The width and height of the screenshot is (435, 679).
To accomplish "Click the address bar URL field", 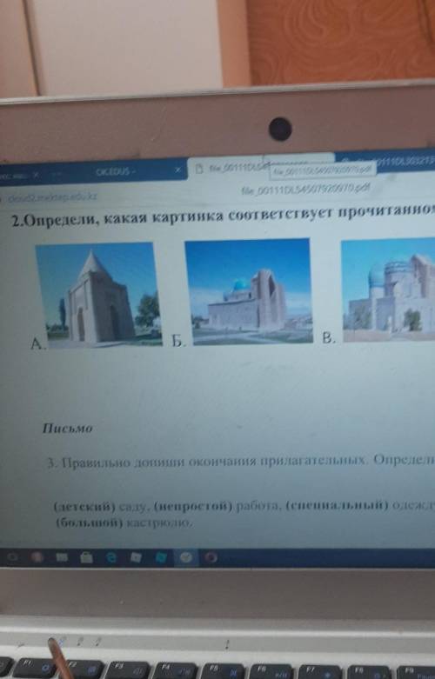I will (52, 196).
